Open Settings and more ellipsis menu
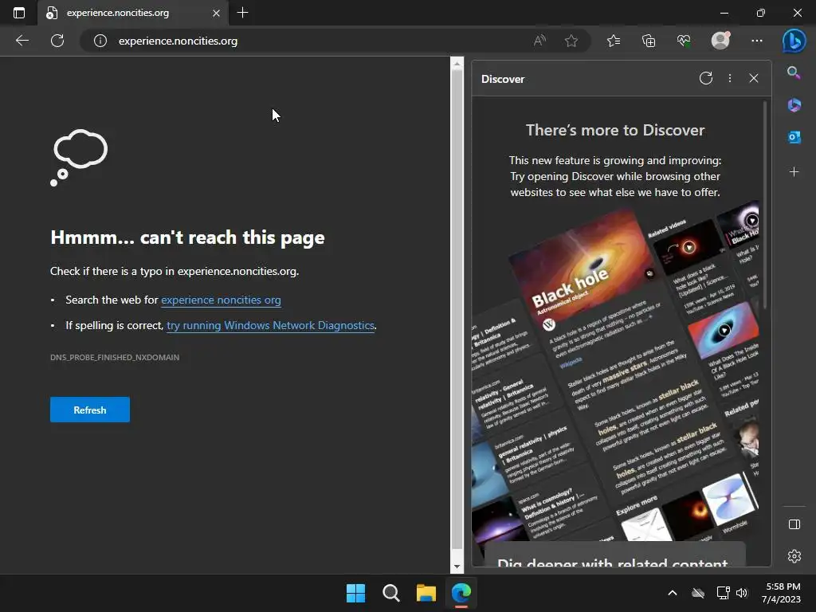 pyautogui.click(x=757, y=41)
